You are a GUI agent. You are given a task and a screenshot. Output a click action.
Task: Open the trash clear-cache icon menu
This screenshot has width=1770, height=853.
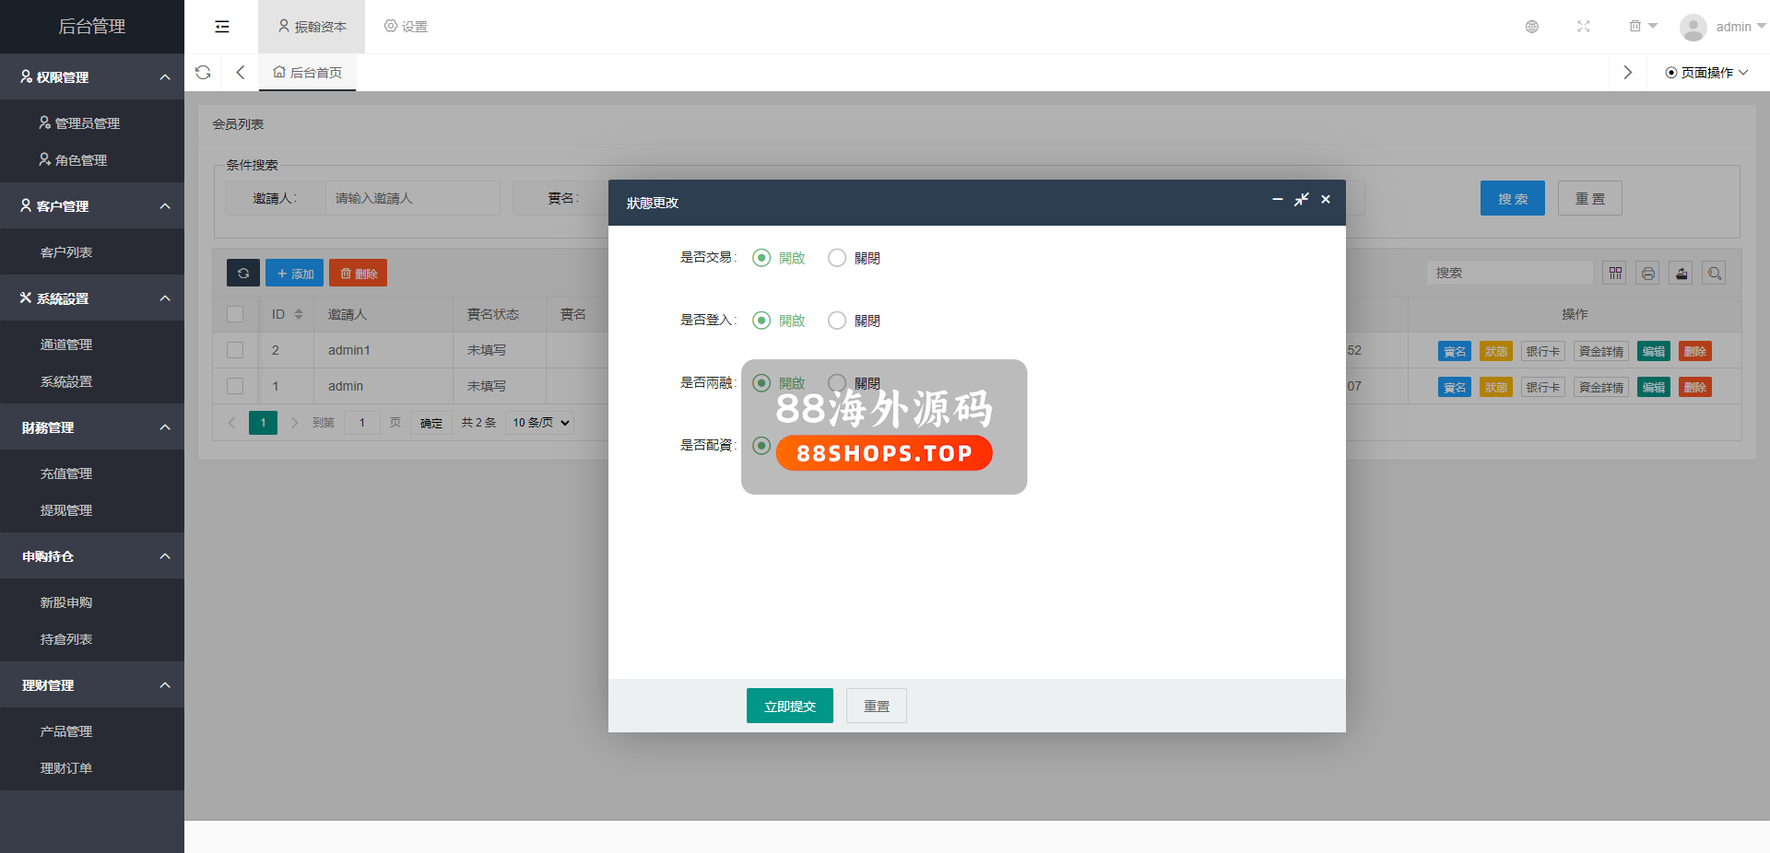pos(1642,27)
